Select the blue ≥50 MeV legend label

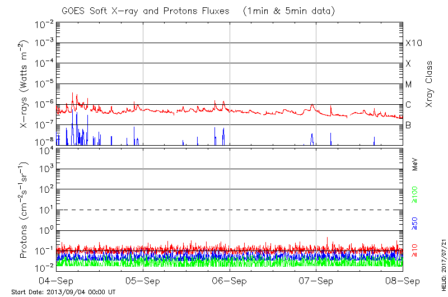(416, 222)
